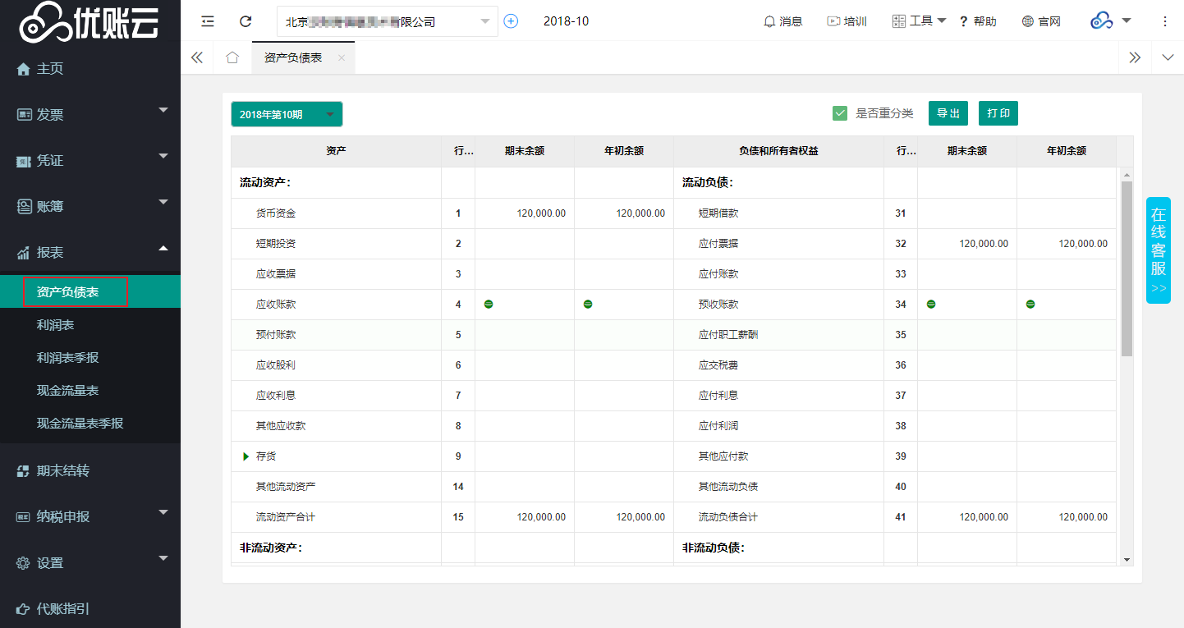Uncheck the 是否重分类 checkbox
The image size is (1184, 628).
(839, 113)
